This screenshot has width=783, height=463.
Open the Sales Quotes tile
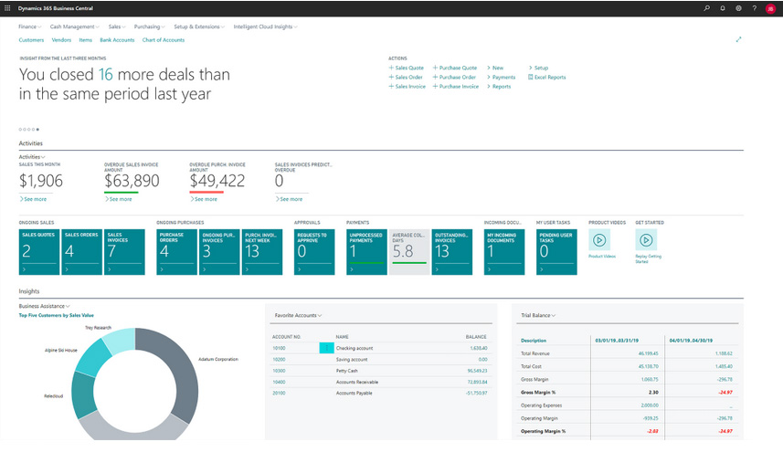(39, 252)
